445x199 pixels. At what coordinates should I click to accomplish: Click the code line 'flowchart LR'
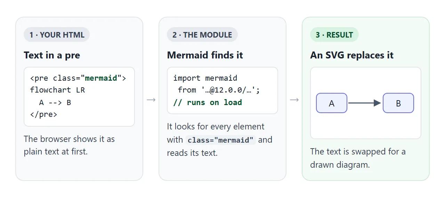coord(57,90)
